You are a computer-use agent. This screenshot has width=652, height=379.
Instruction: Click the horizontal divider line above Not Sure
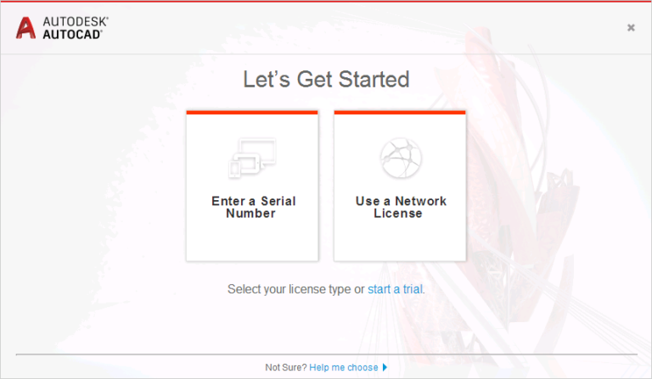(326, 354)
